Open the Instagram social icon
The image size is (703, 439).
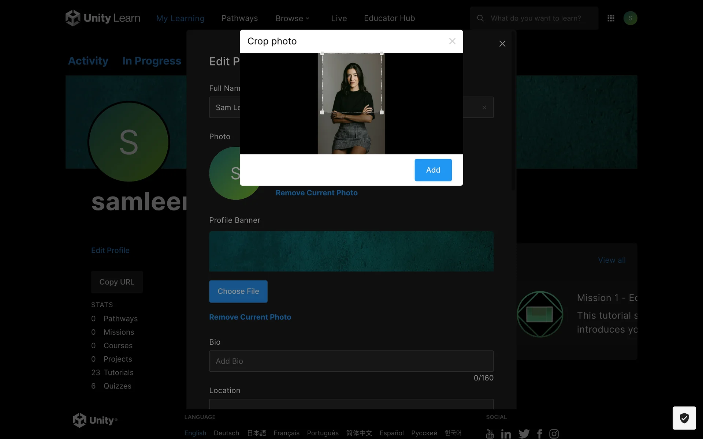(554, 434)
